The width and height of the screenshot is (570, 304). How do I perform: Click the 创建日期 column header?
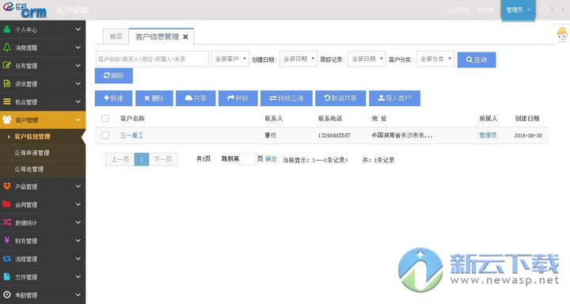[527, 118]
